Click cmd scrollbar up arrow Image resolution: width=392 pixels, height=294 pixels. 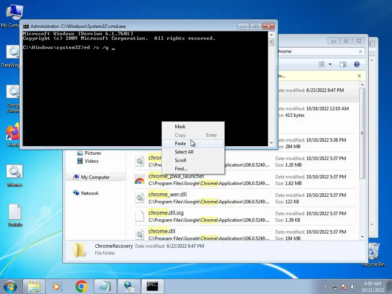tap(271, 35)
